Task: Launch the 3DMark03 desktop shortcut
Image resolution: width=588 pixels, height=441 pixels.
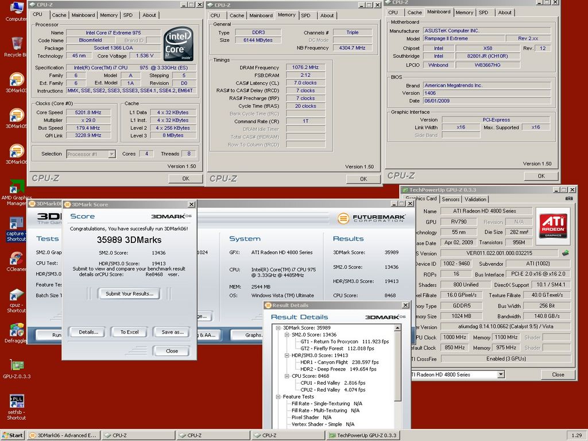Action: 17,83
